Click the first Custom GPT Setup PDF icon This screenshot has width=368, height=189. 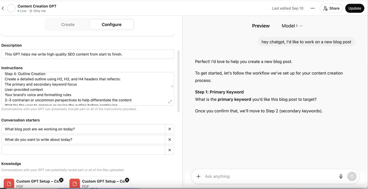pos(9,184)
